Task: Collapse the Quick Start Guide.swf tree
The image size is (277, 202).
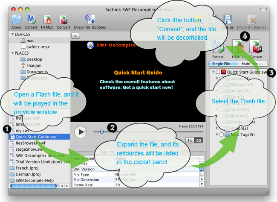Action: click(214, 72)
